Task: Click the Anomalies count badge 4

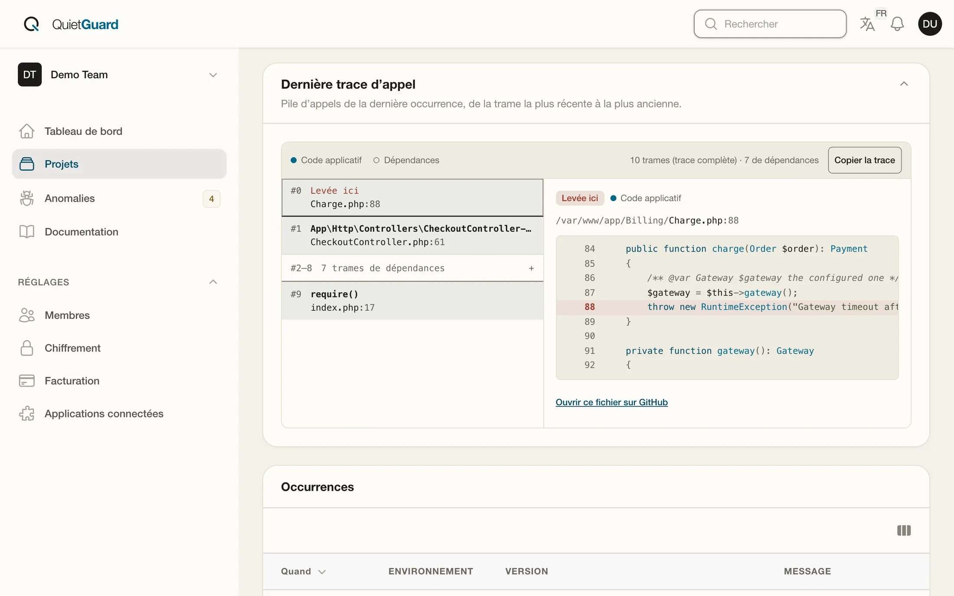Action: [x=211, y=199]
